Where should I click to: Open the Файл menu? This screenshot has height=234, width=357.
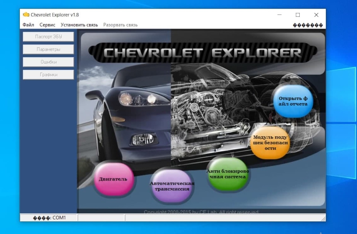click(28, 25)
